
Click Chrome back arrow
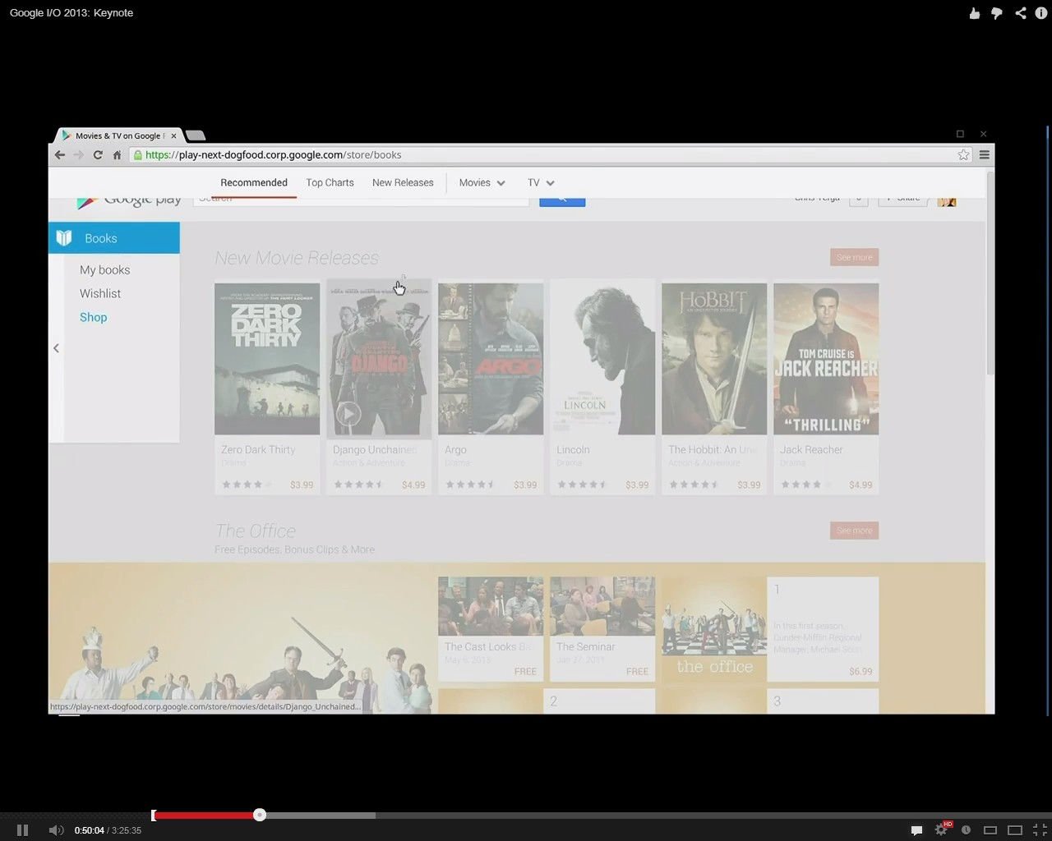point(59,154)
